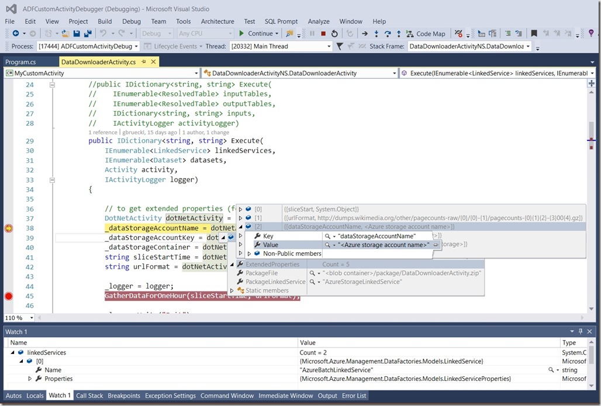Open Code Map from the toolbar
The height and width of the screenshot is (406, 601).
pyautogui.click(x=426, y=34)
